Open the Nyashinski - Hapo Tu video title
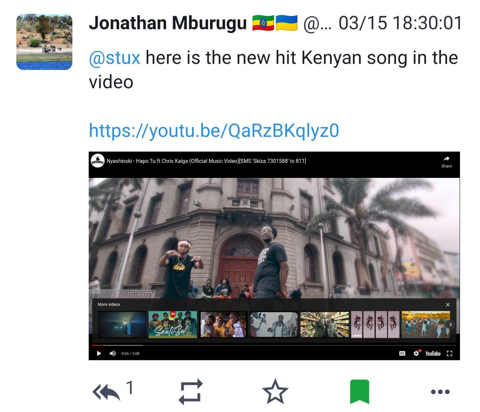The image size is (480, 412). point(206,161)
